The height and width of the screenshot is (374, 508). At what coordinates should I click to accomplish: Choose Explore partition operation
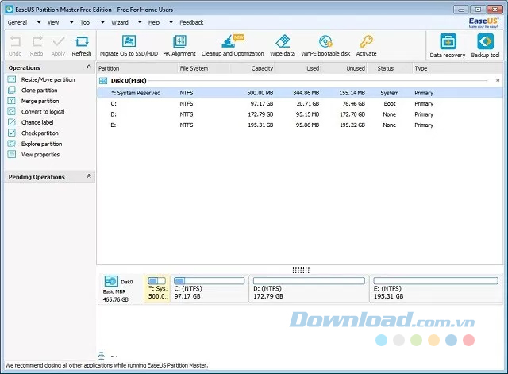click(x=41, y=144)
